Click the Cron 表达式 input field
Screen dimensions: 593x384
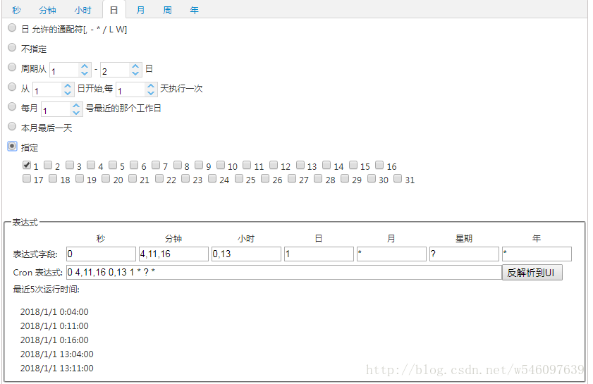[x=283, y=273]
